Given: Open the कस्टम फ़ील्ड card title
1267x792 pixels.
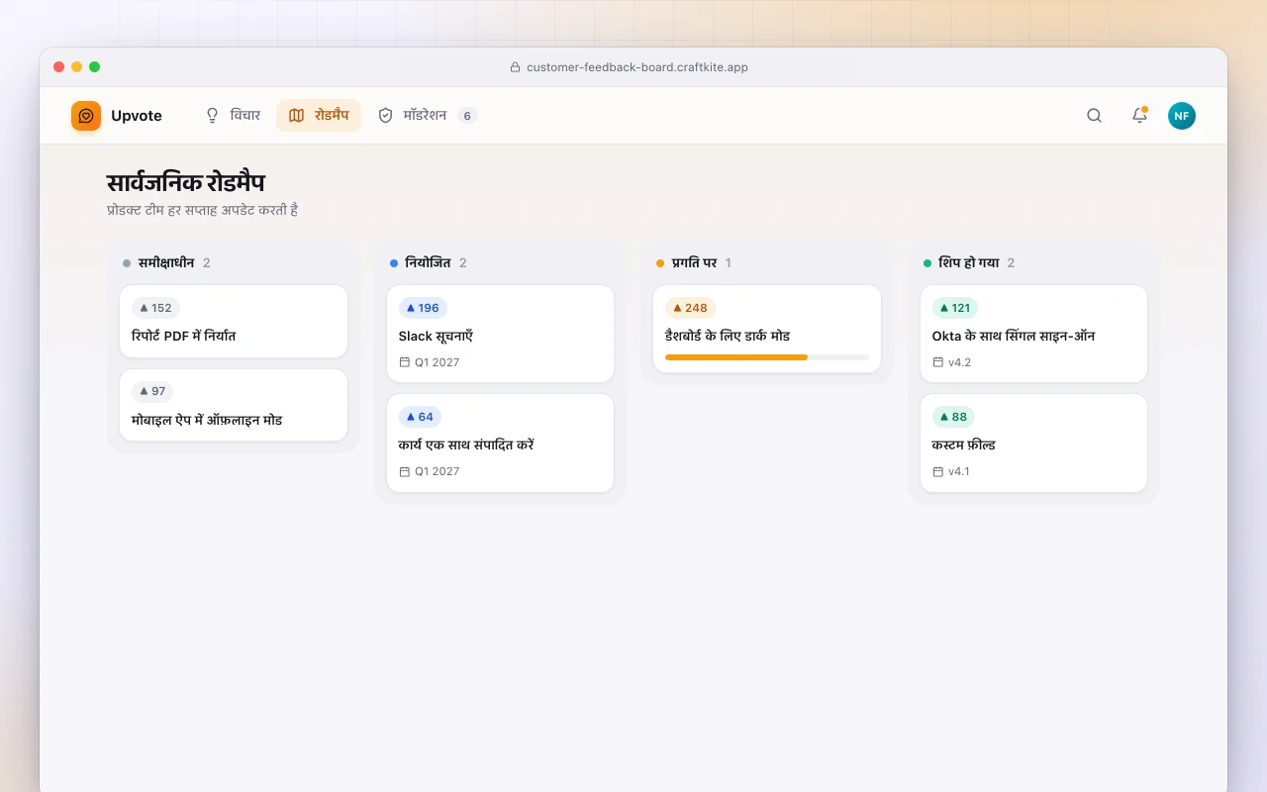Looking at the screenshot, I should click(964, 445).
